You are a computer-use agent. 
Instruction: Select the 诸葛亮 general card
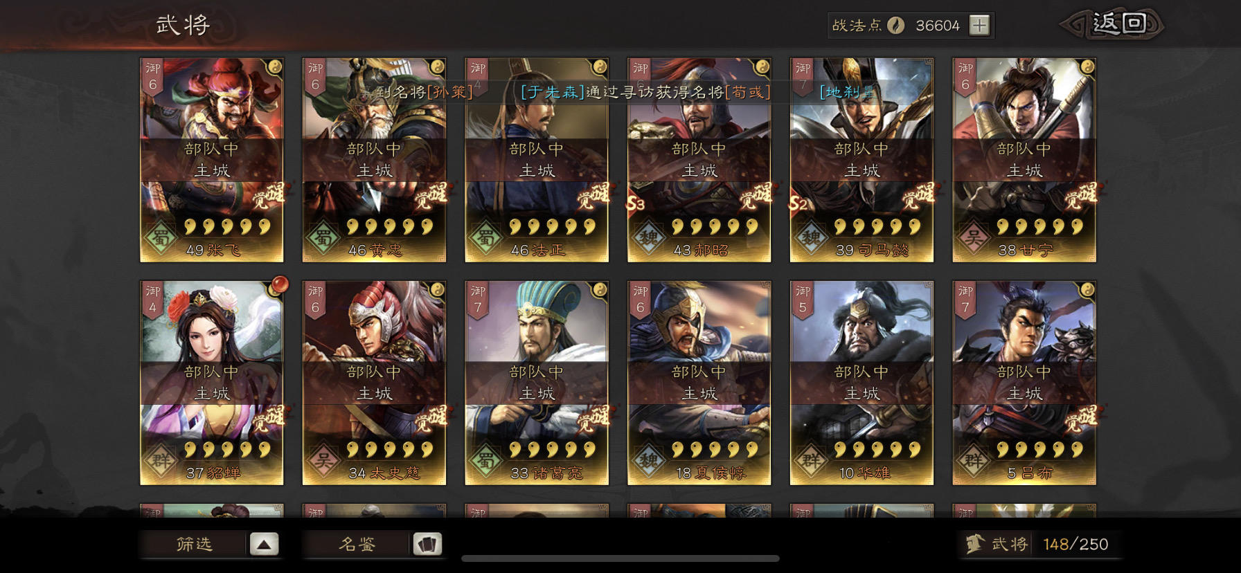click(x=537, y=383)
